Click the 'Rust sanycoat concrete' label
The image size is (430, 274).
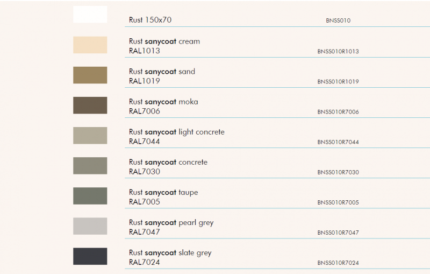coord(168,162)
